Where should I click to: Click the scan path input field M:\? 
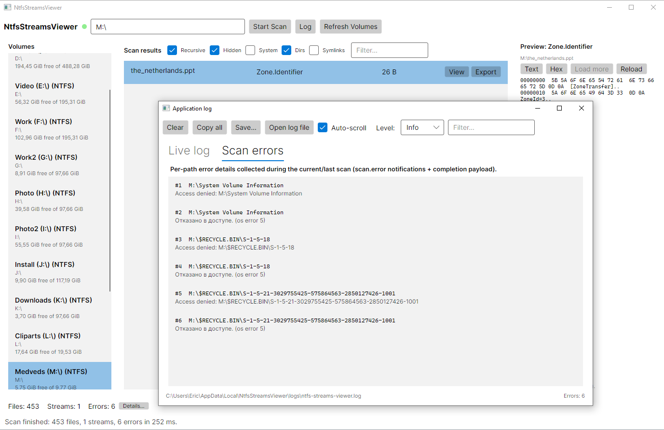(x=168, y=27)
